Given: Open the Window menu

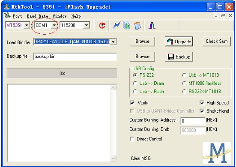Looking at the screenshot, I should [60, 16].
